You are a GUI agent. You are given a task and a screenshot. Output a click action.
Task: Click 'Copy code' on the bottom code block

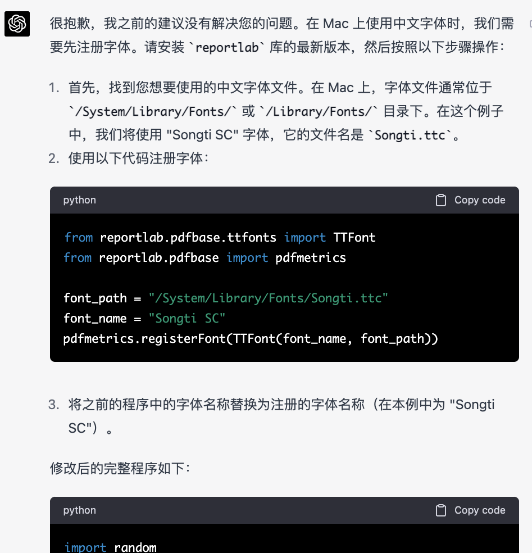(479, 510)
